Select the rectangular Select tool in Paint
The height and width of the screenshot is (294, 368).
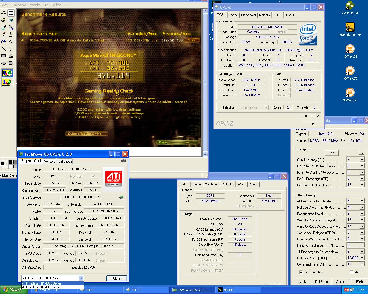[11, 13]
